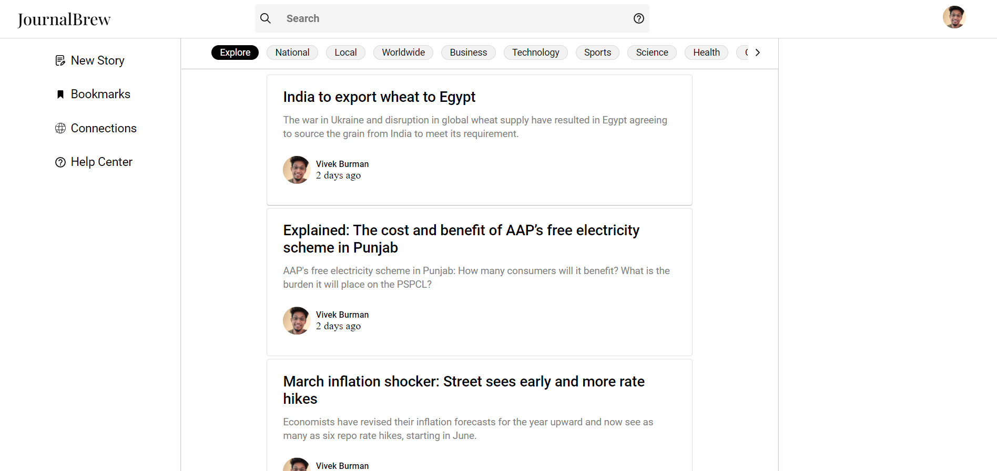Click '2 days ago' on wheat story
Viewport: 997px width, 471px height.
338,175
